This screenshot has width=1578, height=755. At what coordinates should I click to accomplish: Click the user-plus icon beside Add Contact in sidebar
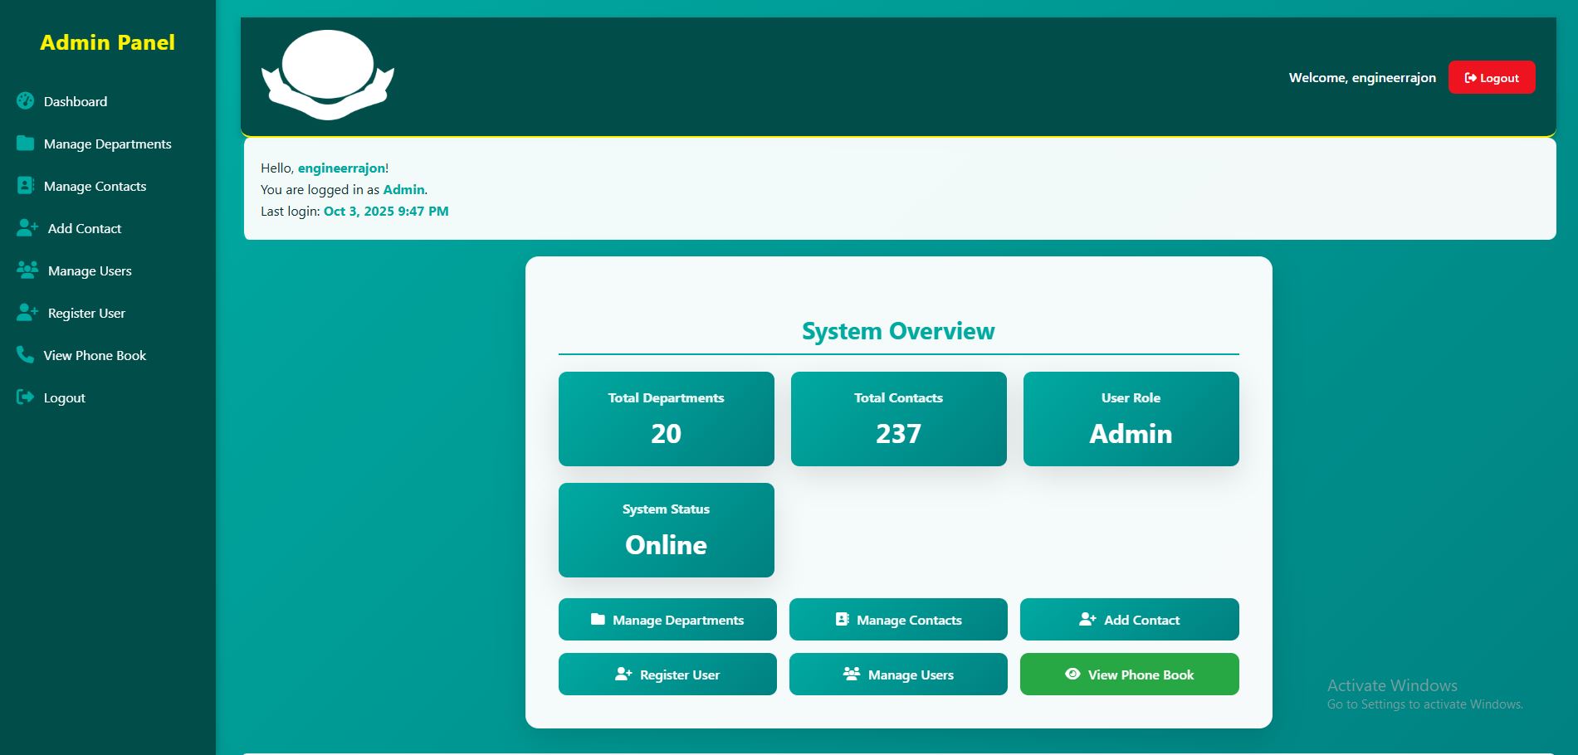[27, 227]
